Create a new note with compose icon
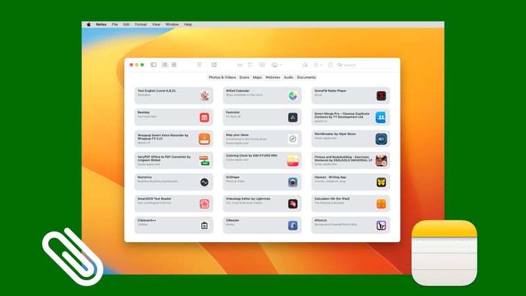 pos(214,64)
